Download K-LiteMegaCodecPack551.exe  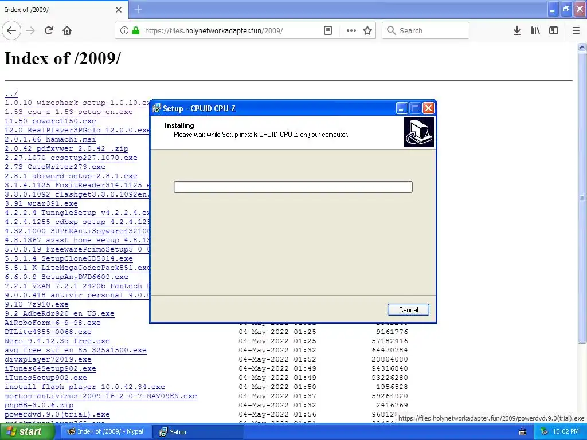click(77, 268)
